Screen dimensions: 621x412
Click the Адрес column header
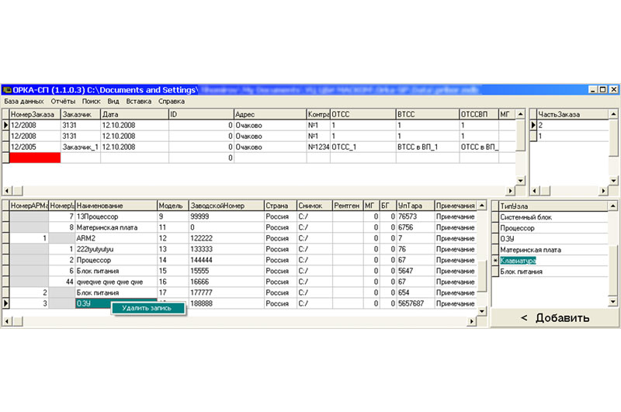270,114
